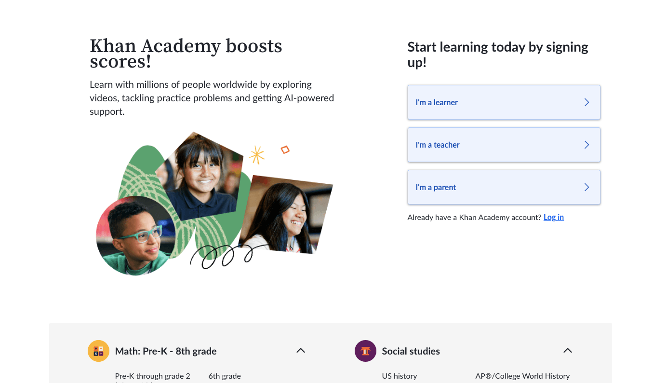Click the Math Pre-K to 8th grade icon
653x383 pixels.
pyautogui.click(x=98, y=351)
